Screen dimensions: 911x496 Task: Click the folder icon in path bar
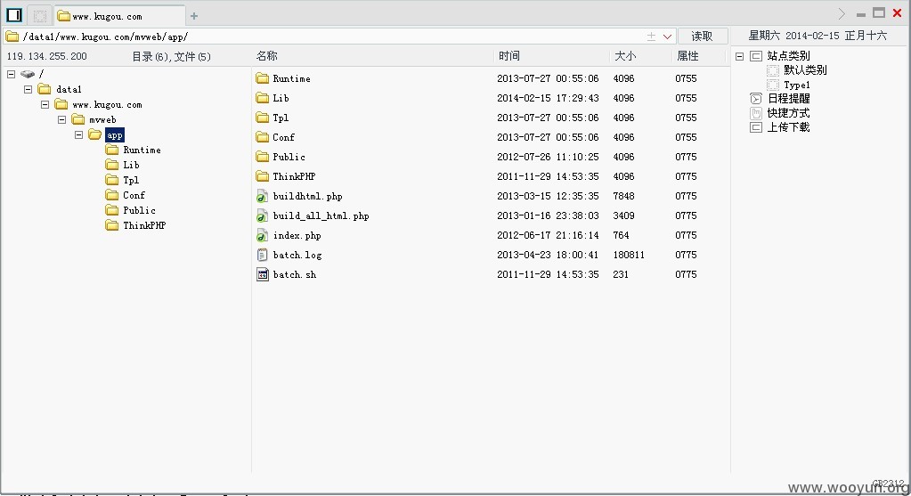[12, 37]
